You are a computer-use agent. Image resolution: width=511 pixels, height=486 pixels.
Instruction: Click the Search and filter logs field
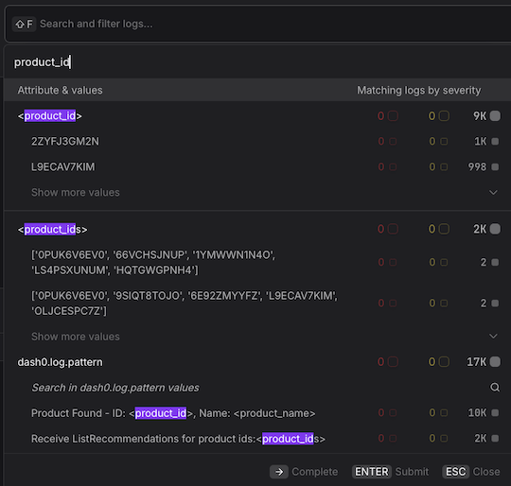tap(257, 24)
